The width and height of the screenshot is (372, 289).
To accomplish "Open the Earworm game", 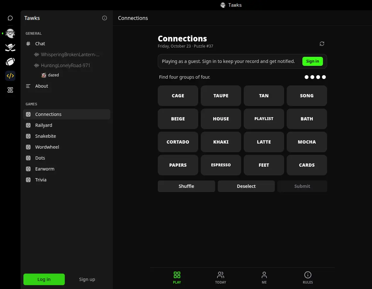I will [67, 169].
